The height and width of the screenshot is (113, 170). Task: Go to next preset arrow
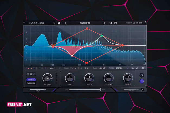click(104, 23)
